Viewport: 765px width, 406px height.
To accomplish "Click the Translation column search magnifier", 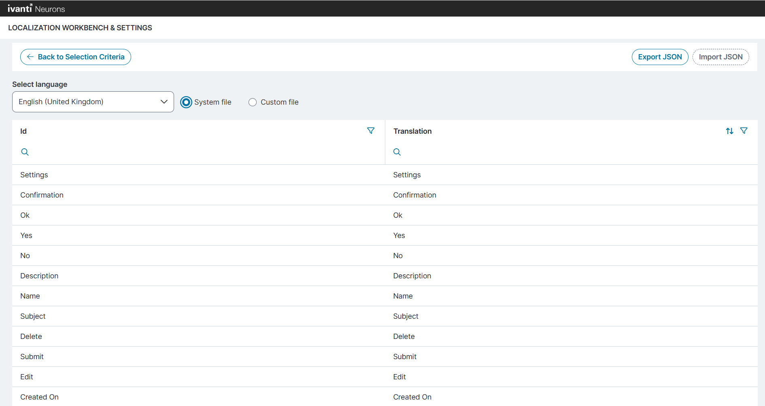I will click(397, 152).
